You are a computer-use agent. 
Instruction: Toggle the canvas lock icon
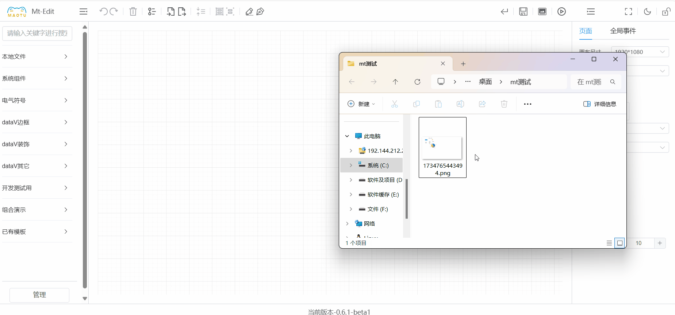click(x=666, y=12)
